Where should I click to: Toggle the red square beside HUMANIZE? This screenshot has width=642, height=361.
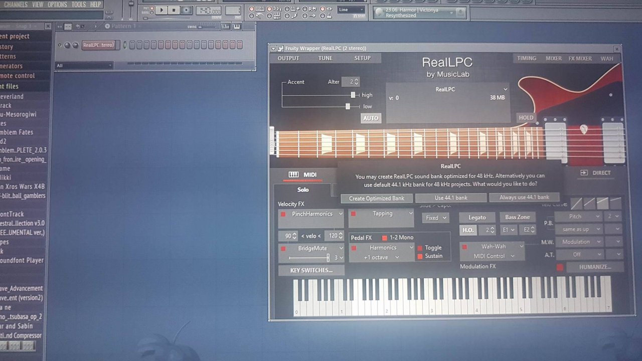(560, 267)
